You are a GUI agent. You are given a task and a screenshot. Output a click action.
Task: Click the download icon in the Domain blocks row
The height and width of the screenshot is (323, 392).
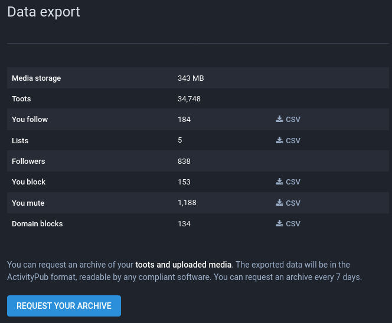[279, 223]
